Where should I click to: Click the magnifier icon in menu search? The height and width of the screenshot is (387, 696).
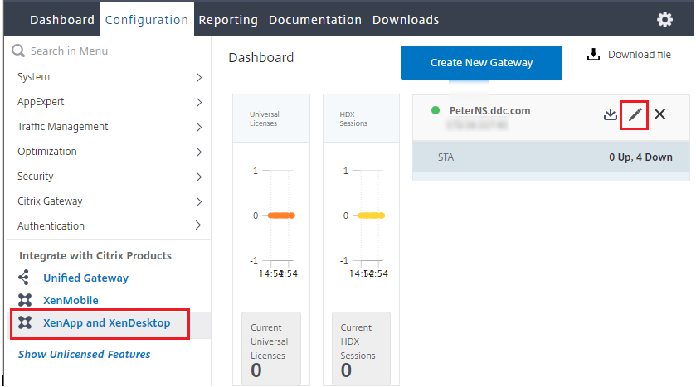[x=18, y=51]
